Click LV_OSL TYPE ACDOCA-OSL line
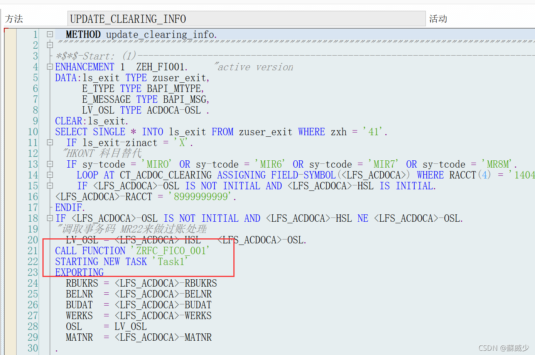This screenshot has height=355, width=535. coord(145,110)
